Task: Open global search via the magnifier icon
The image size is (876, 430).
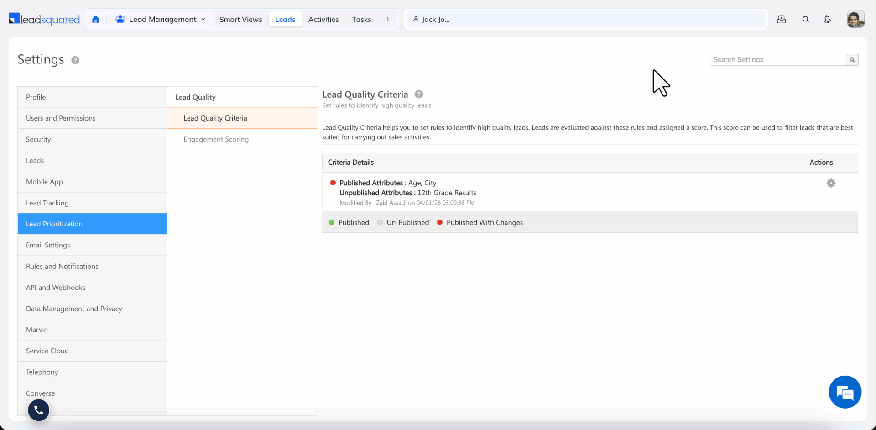Action: point(805,19)
